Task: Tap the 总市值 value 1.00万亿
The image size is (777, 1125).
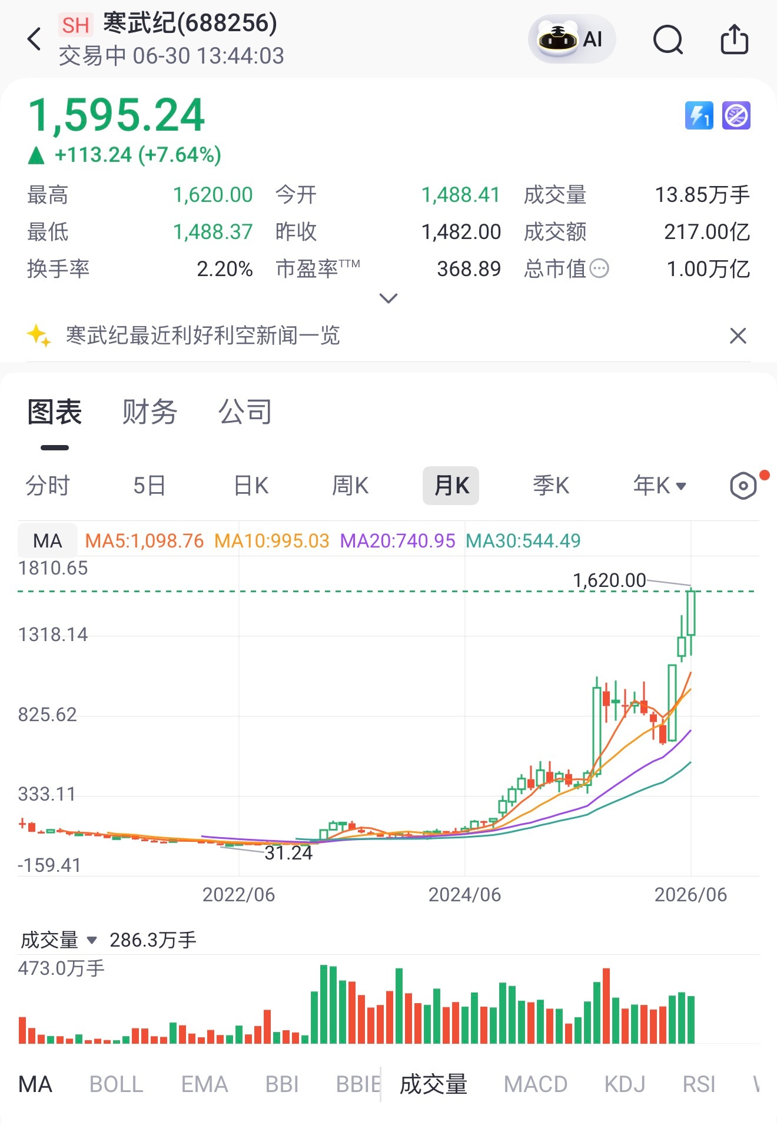Action: tap(708, 269)
